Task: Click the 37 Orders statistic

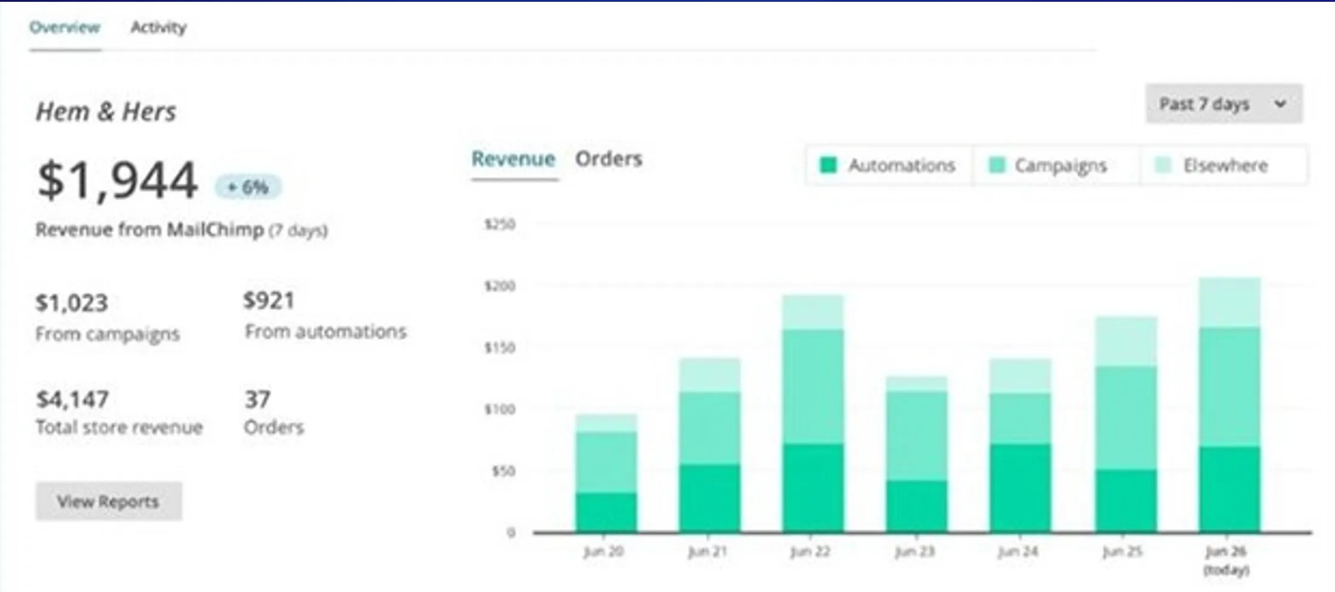Action: [x=257, y=399]
